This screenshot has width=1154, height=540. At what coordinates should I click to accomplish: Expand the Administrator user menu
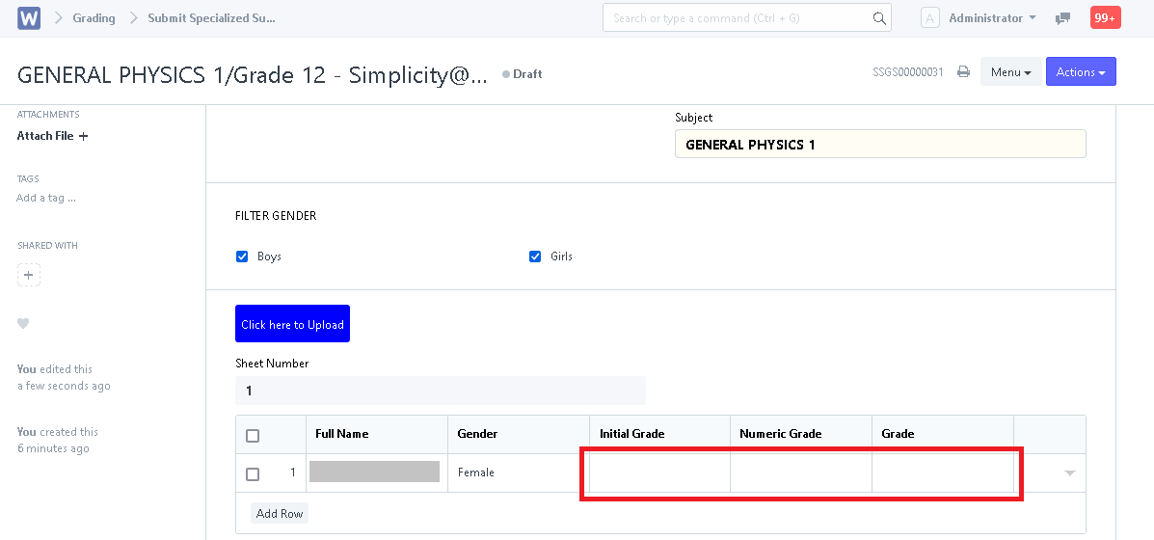tap(991, 18)
